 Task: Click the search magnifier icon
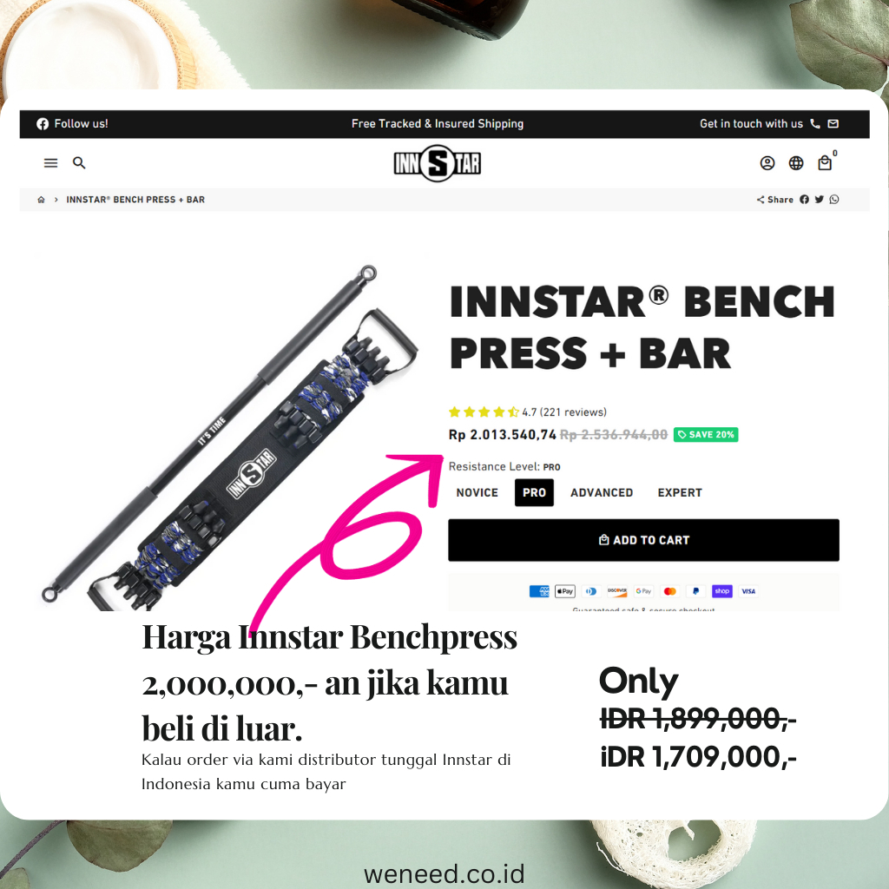click(x=79, y=163)
